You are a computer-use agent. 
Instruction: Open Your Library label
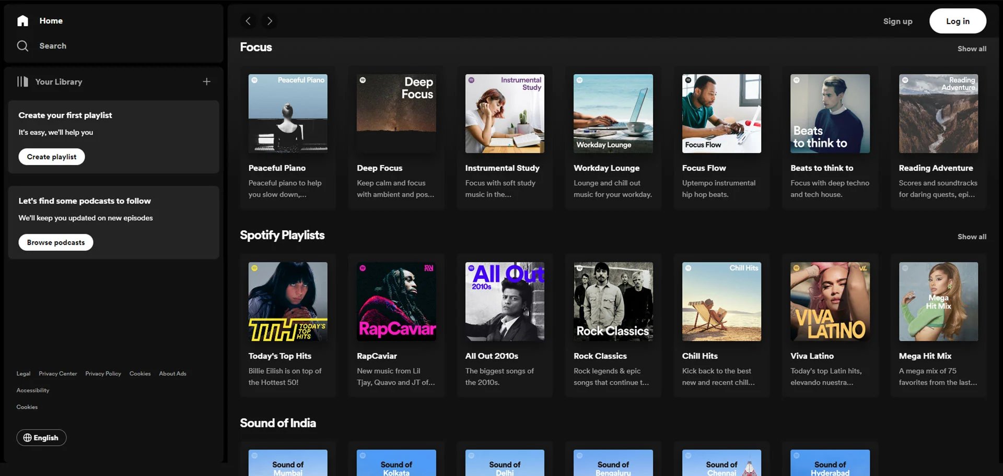click(x=59, y=82)
